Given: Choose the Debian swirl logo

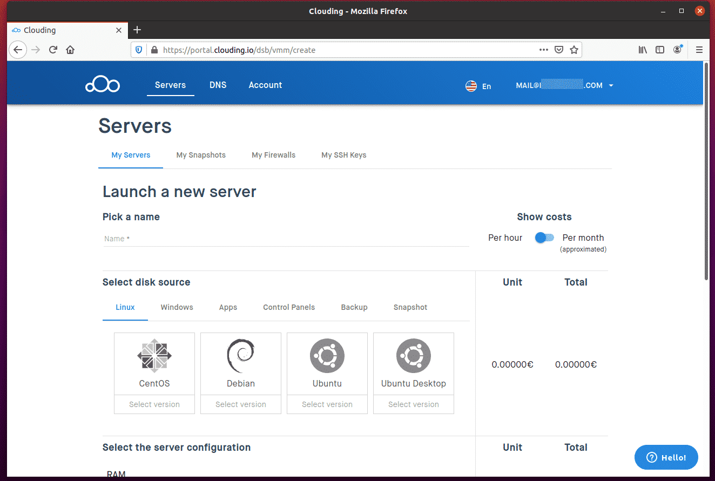Looking at the screenshot, I should 241,356.
